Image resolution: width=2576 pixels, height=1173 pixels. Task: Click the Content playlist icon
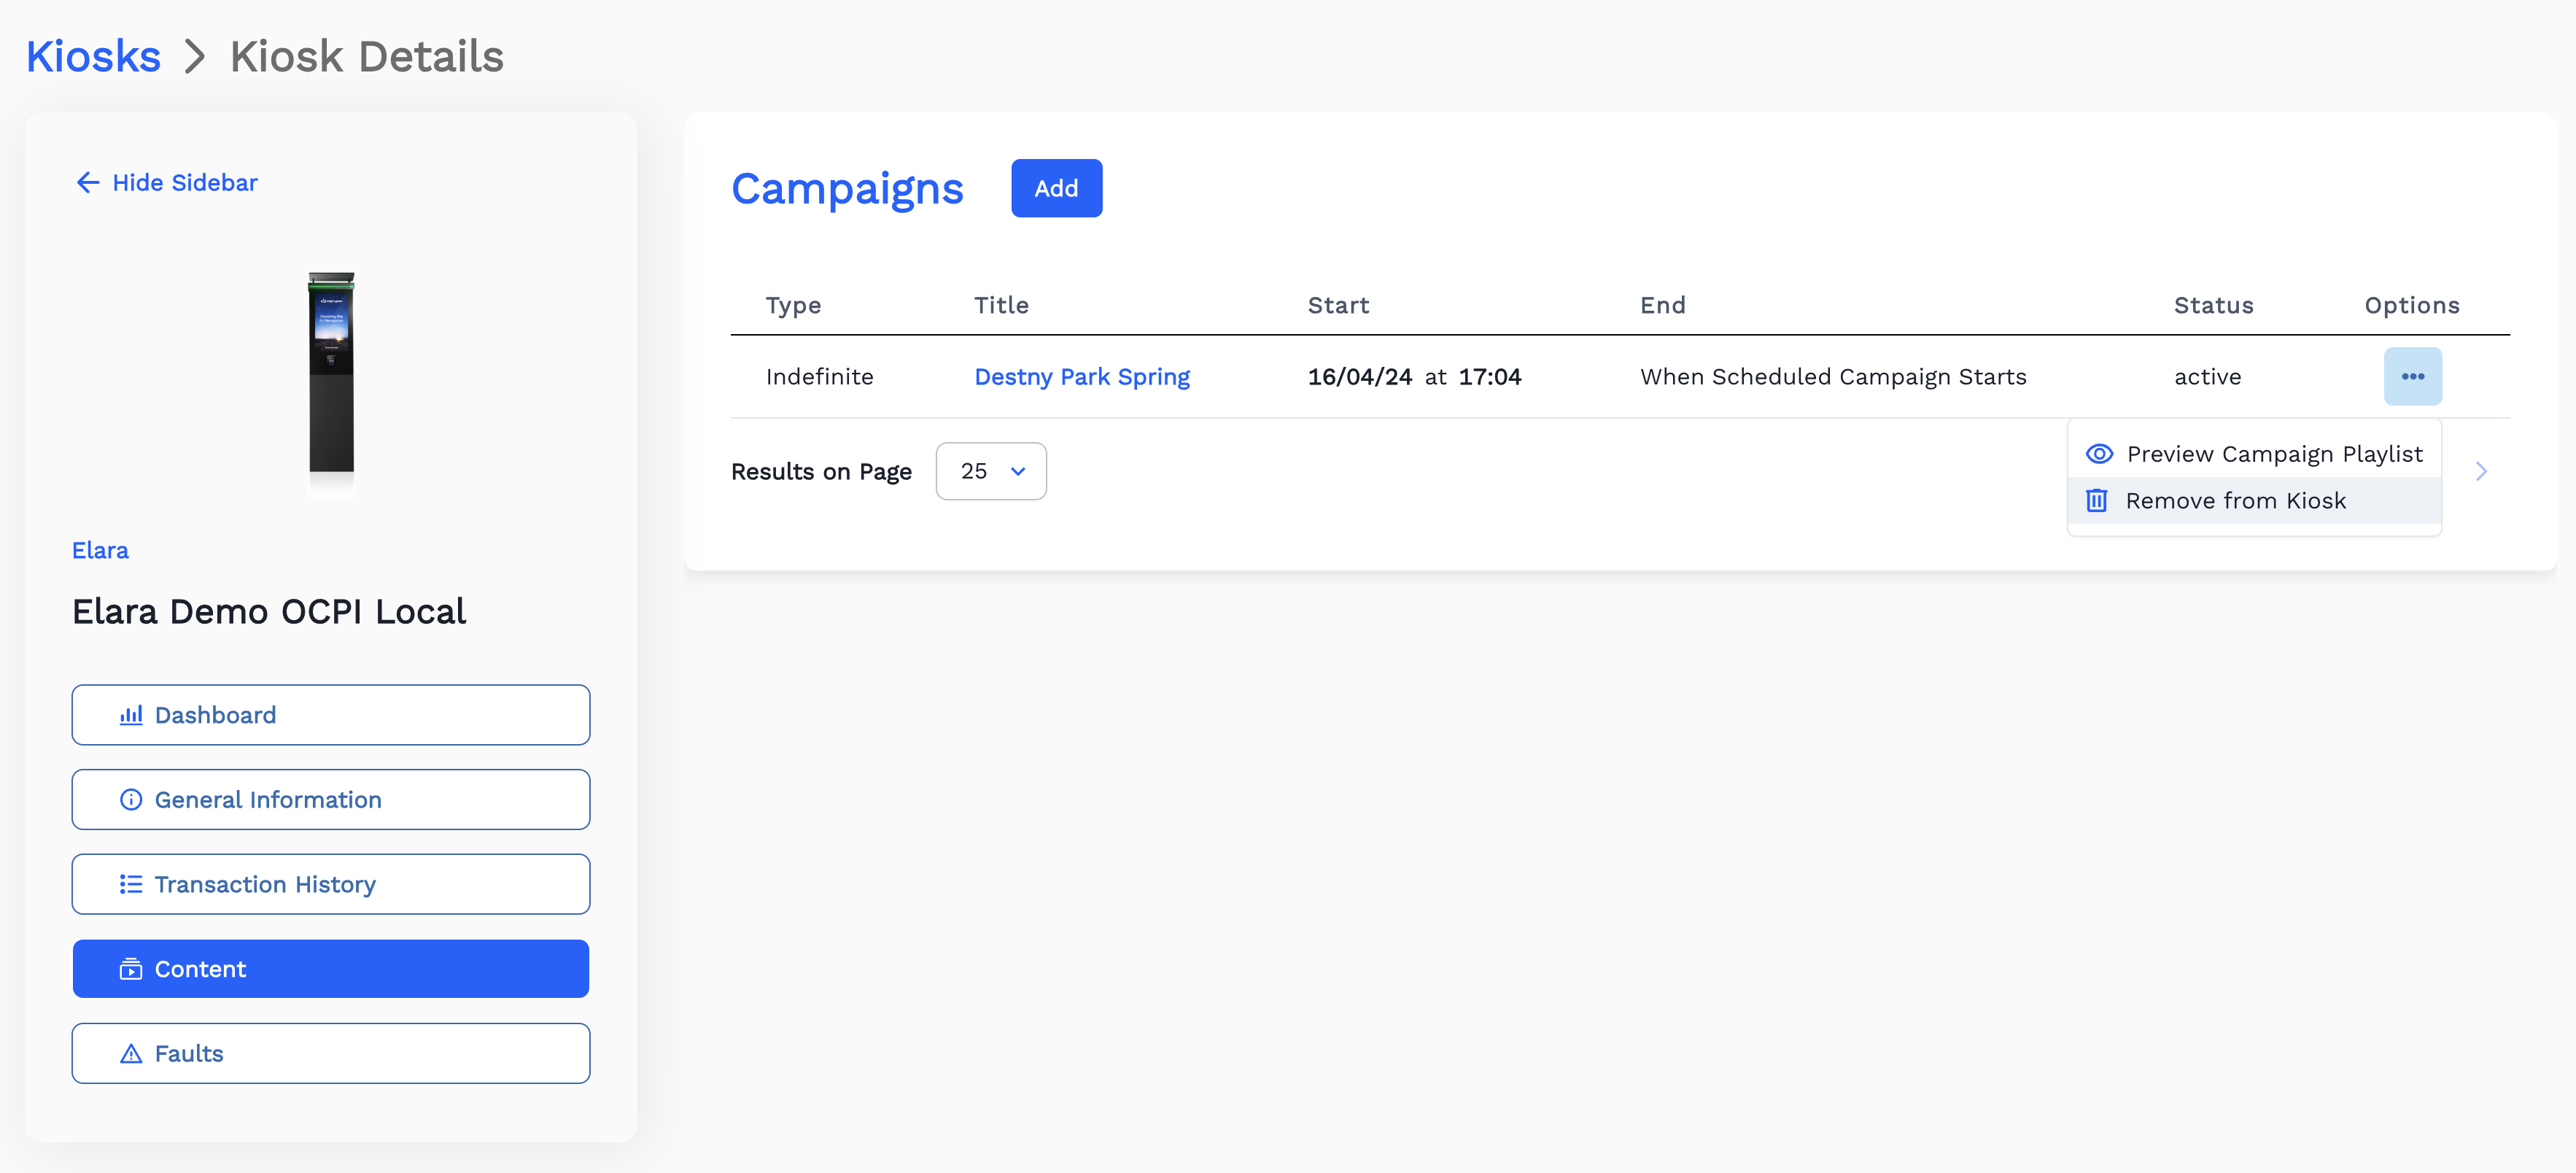coord(131,969)
